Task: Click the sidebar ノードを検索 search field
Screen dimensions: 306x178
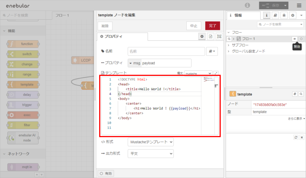Action: coord(280,24)
